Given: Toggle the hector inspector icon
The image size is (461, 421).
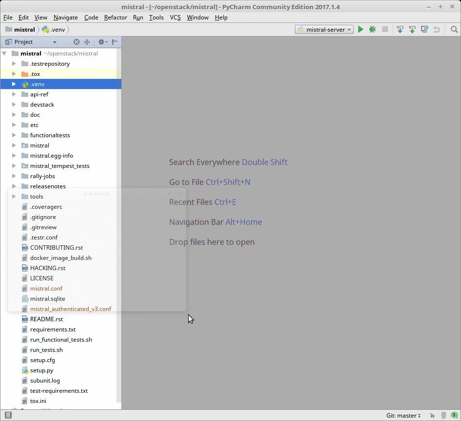Looking at the screenshot, I should click(443, 416).
